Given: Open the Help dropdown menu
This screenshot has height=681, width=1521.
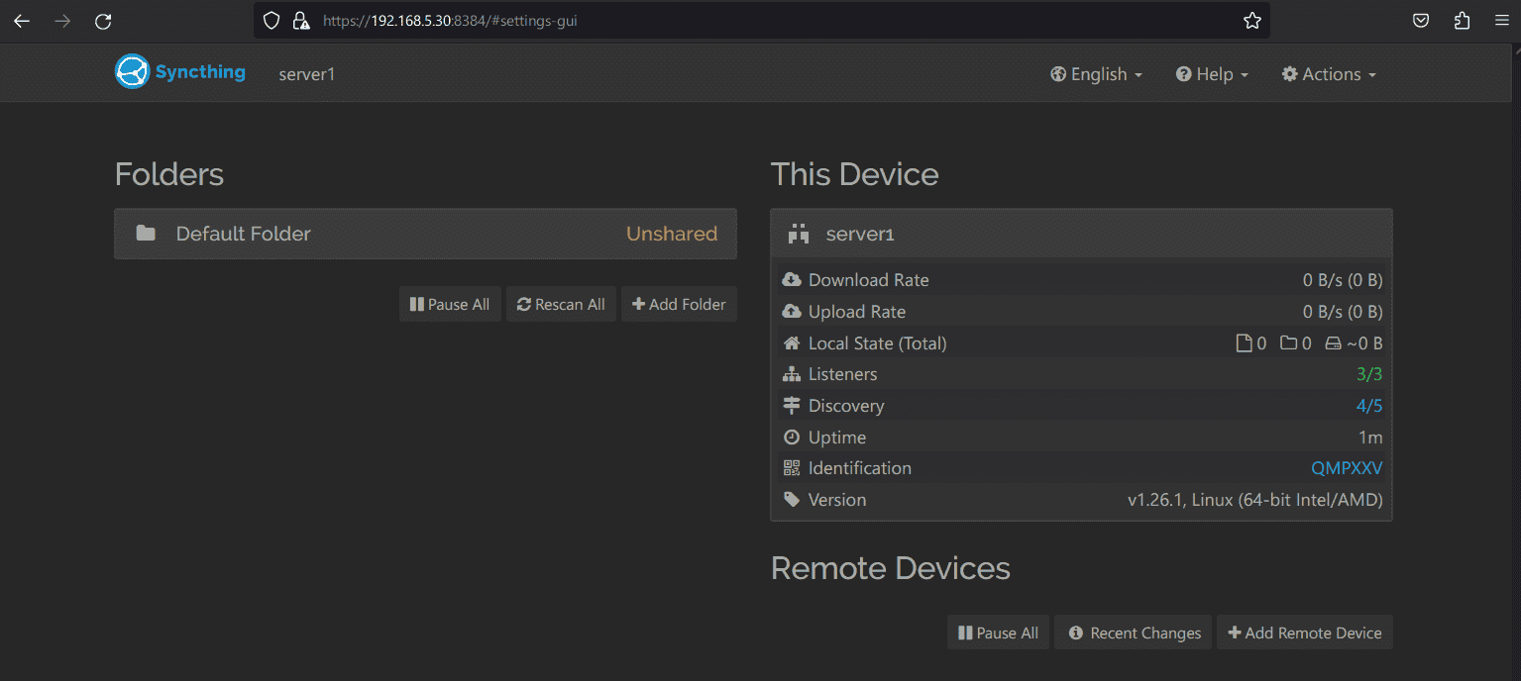Looking at the screenshot, I should coord(1212,74).
